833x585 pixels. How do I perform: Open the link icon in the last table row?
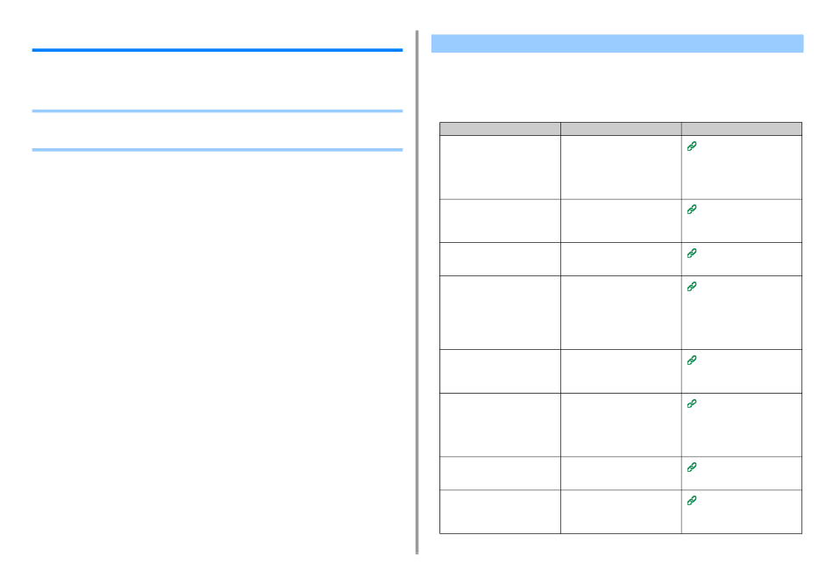tap(692, 501)
